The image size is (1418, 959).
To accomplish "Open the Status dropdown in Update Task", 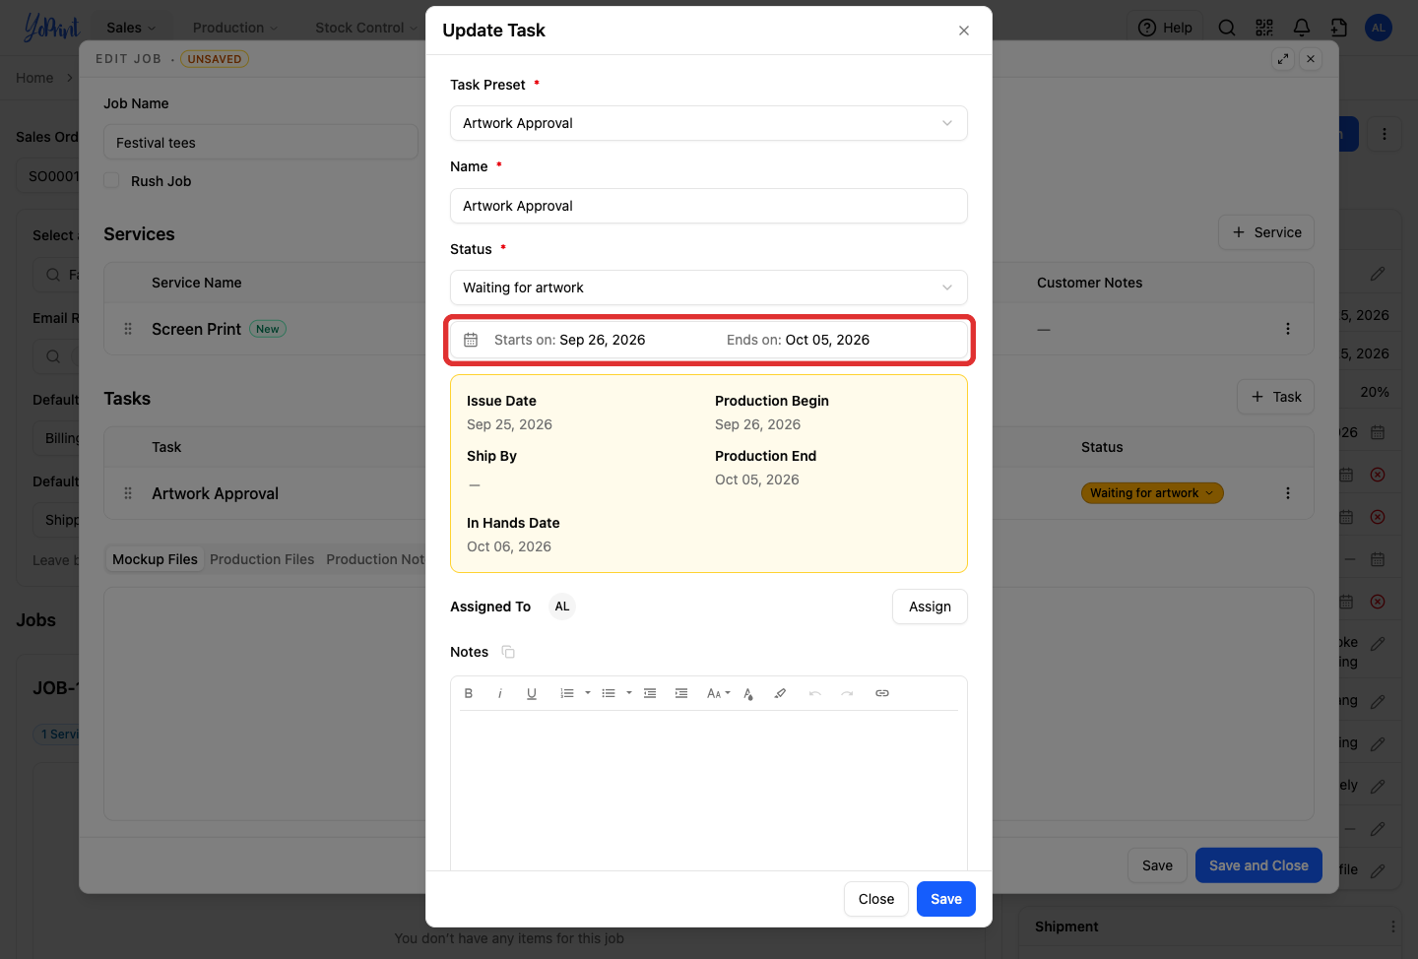I will (x=709, y=288).
